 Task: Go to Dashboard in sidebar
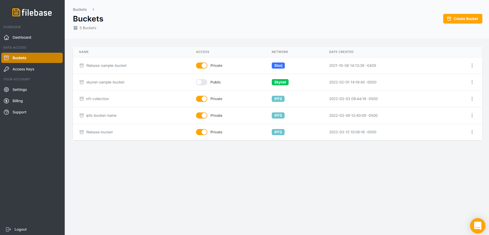(x=22, y=38)
